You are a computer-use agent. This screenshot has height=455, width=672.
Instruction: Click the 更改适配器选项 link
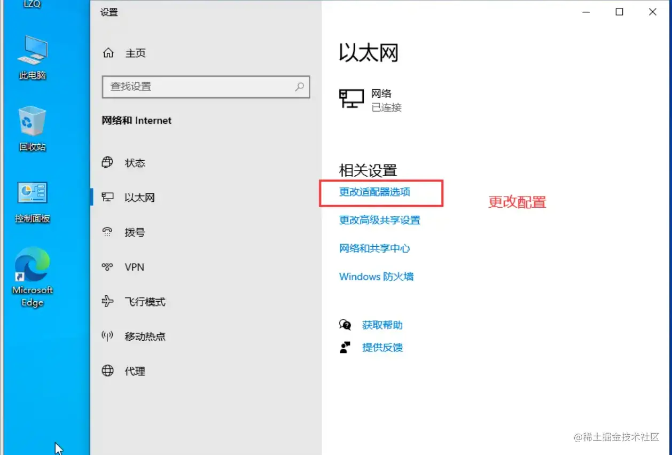point(374,192)
